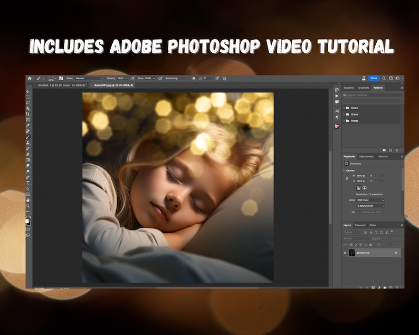Screen dimensions: 419x335
Task: Select the Rectangle shape tool
Action: coord(28,194)
